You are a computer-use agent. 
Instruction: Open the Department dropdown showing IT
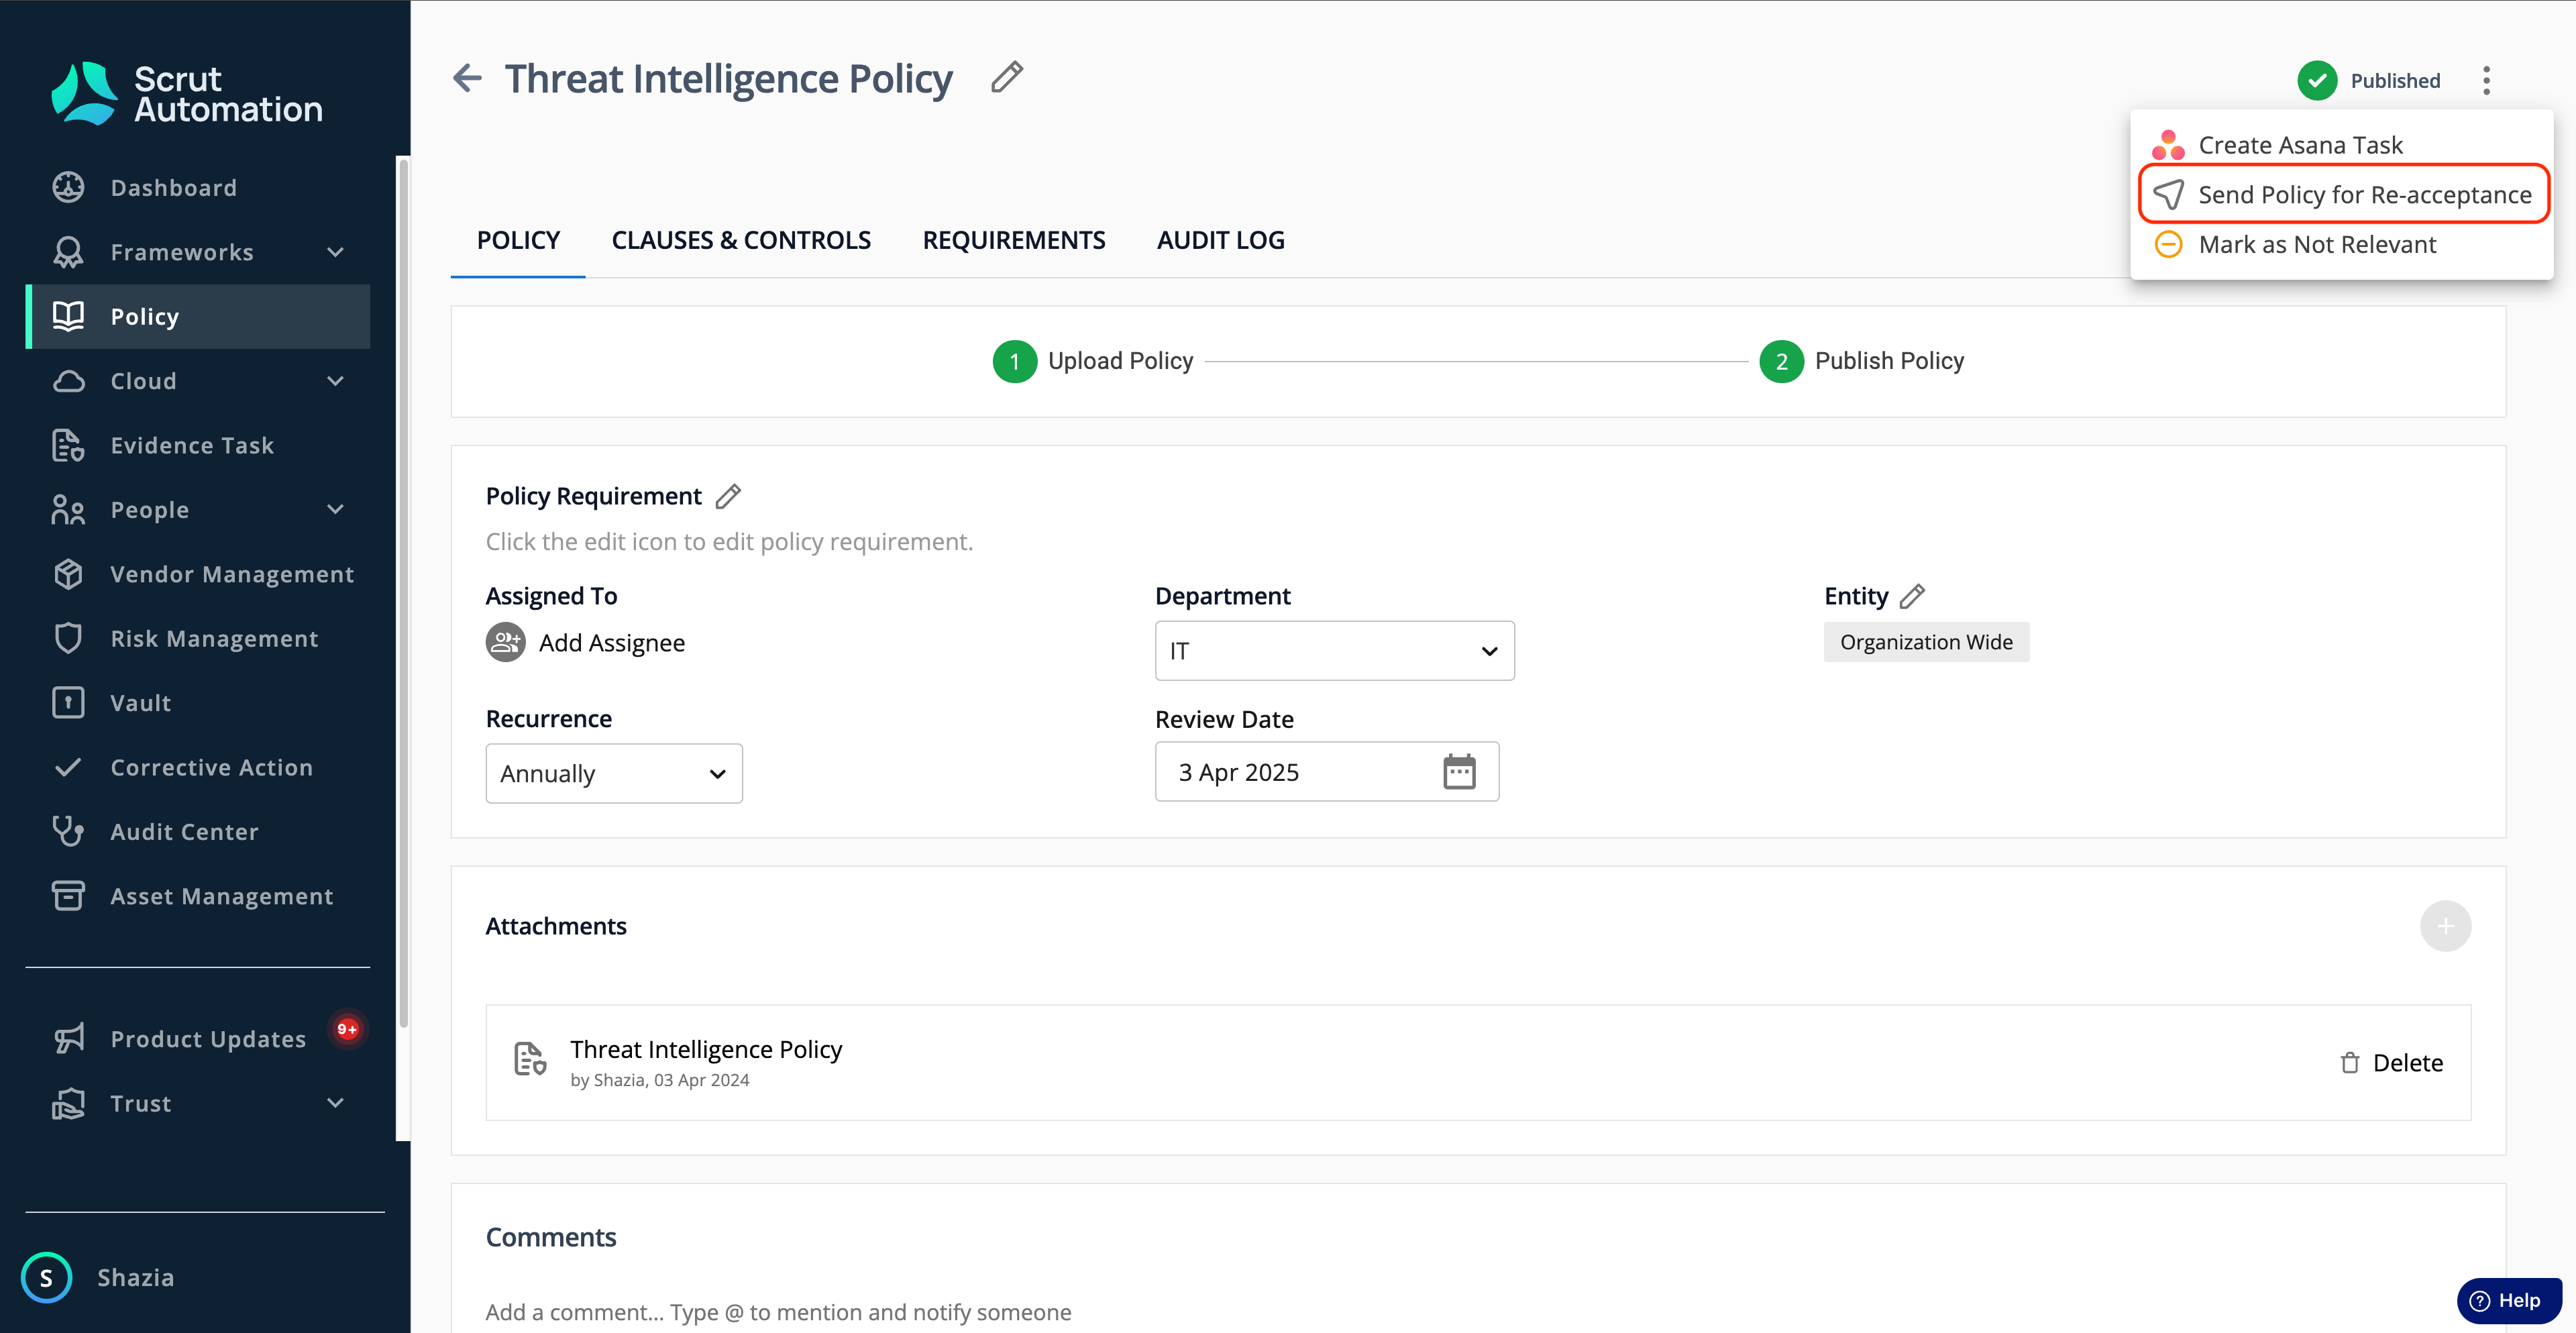coord(1334,651)
